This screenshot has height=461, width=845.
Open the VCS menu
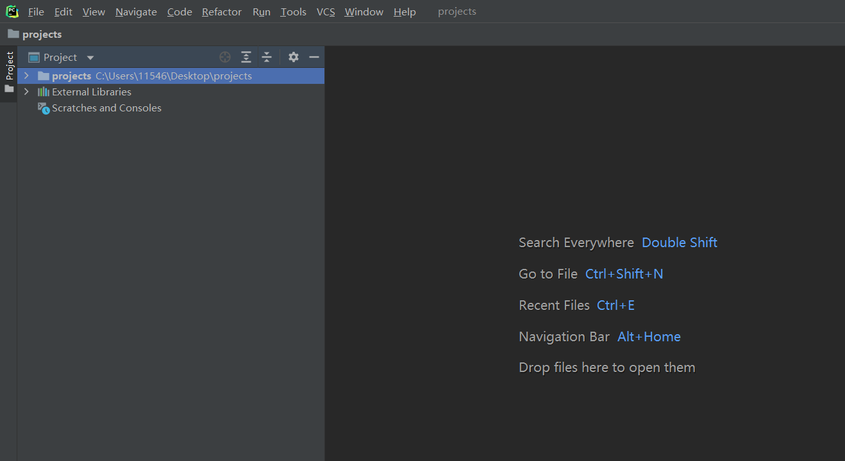[x=326, y=12]
